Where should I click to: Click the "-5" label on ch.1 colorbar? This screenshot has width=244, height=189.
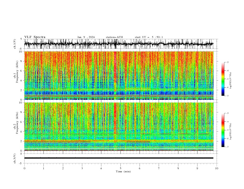tap(227, 79)
